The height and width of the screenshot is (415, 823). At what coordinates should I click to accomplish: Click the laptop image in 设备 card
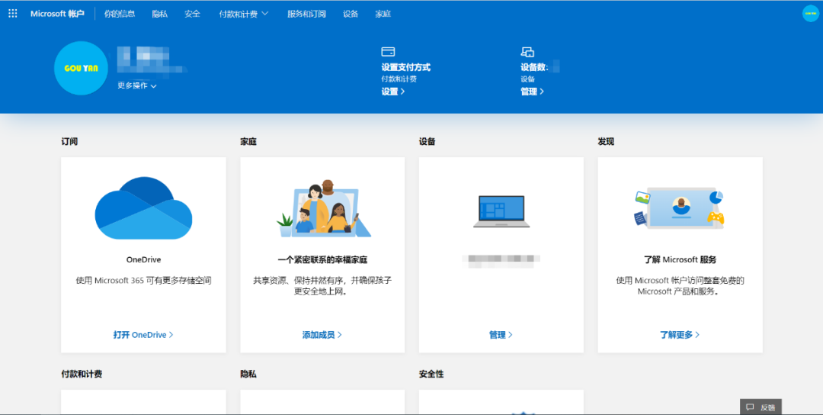[501, 212]
